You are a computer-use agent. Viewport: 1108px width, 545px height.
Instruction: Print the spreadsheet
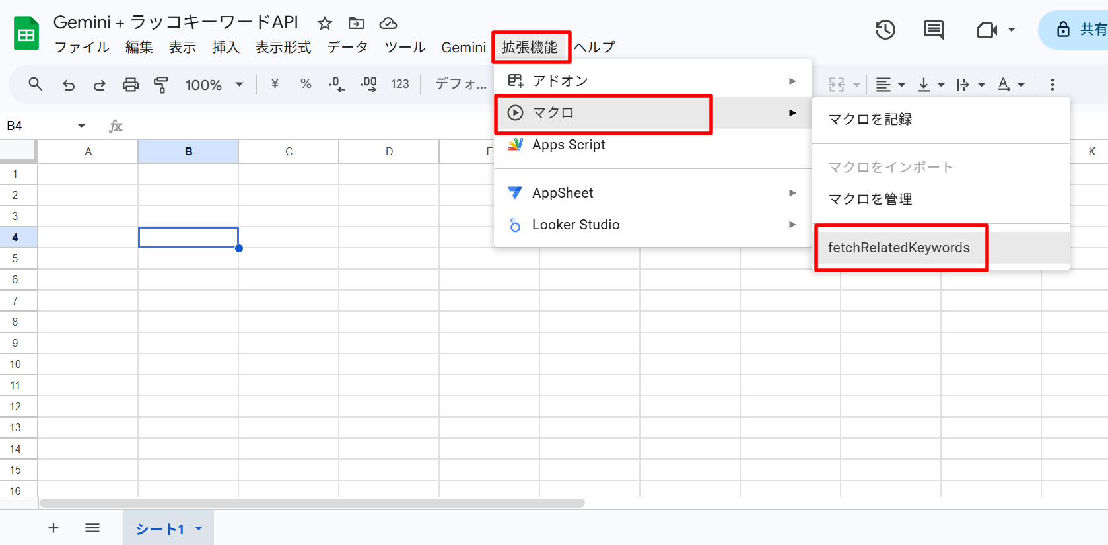coord(131,85)
